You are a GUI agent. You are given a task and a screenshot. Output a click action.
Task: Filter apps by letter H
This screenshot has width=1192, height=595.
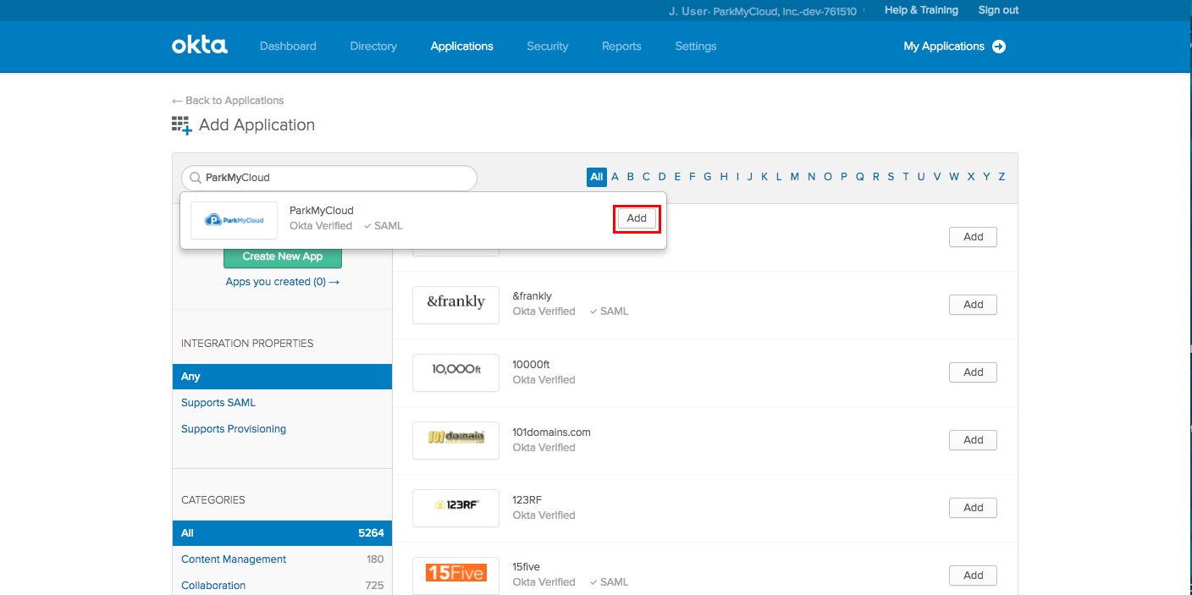tap(724, 177)
